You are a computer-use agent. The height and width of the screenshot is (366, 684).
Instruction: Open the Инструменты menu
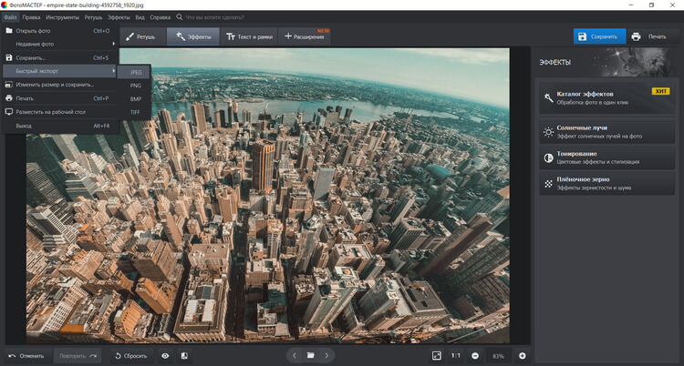pos(62,16)
